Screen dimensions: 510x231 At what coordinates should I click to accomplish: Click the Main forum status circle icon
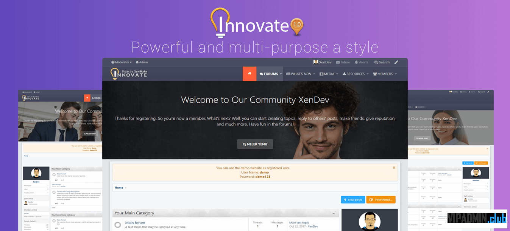(x=118, y=225)
